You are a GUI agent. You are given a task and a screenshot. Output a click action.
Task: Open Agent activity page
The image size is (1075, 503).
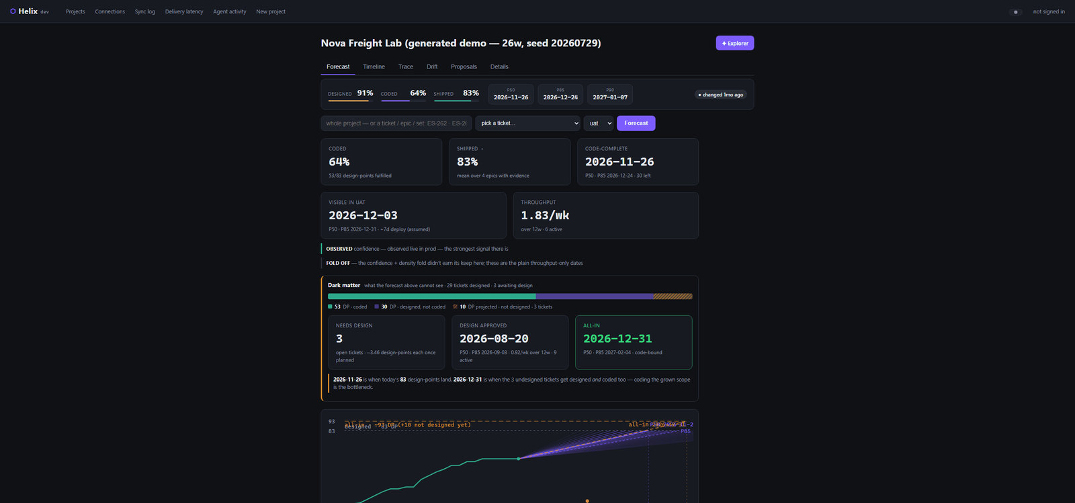(x=230, y=11)
